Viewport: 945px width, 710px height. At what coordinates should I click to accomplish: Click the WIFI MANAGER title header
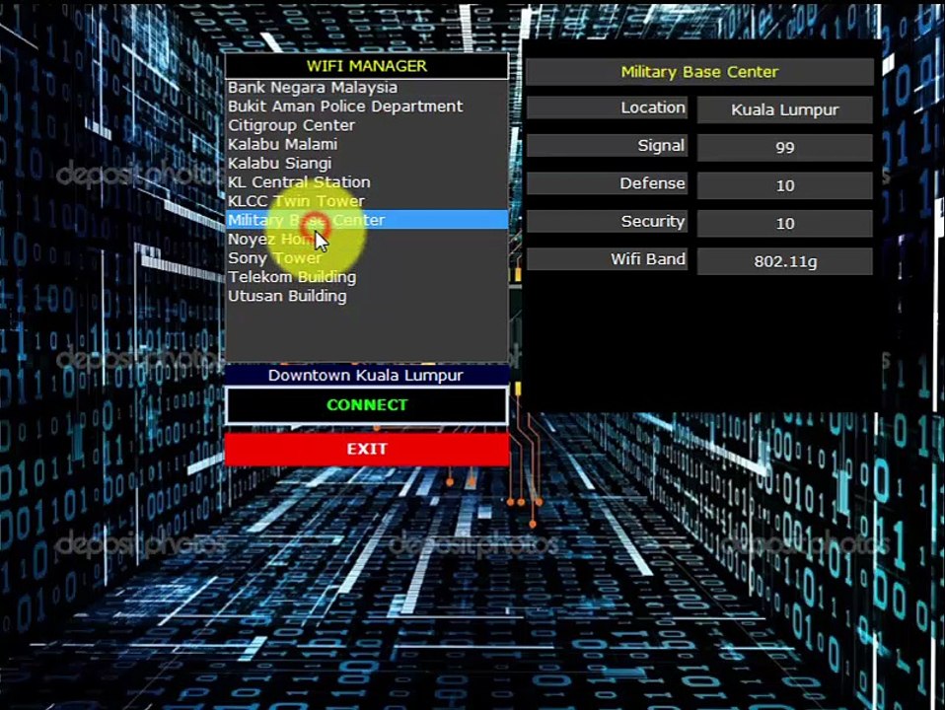point(366,66)
